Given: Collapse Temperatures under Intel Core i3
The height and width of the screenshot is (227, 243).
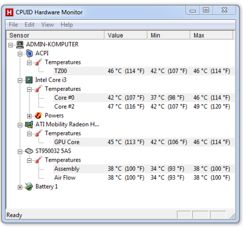Looking at the screenshot, I should 29,90.
